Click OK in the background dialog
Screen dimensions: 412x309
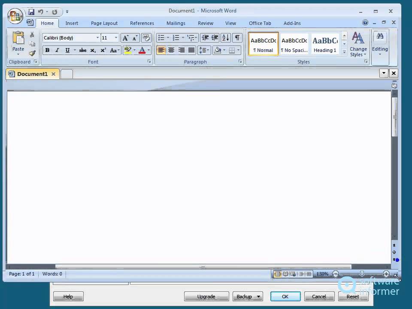click(x=285, y=297)
